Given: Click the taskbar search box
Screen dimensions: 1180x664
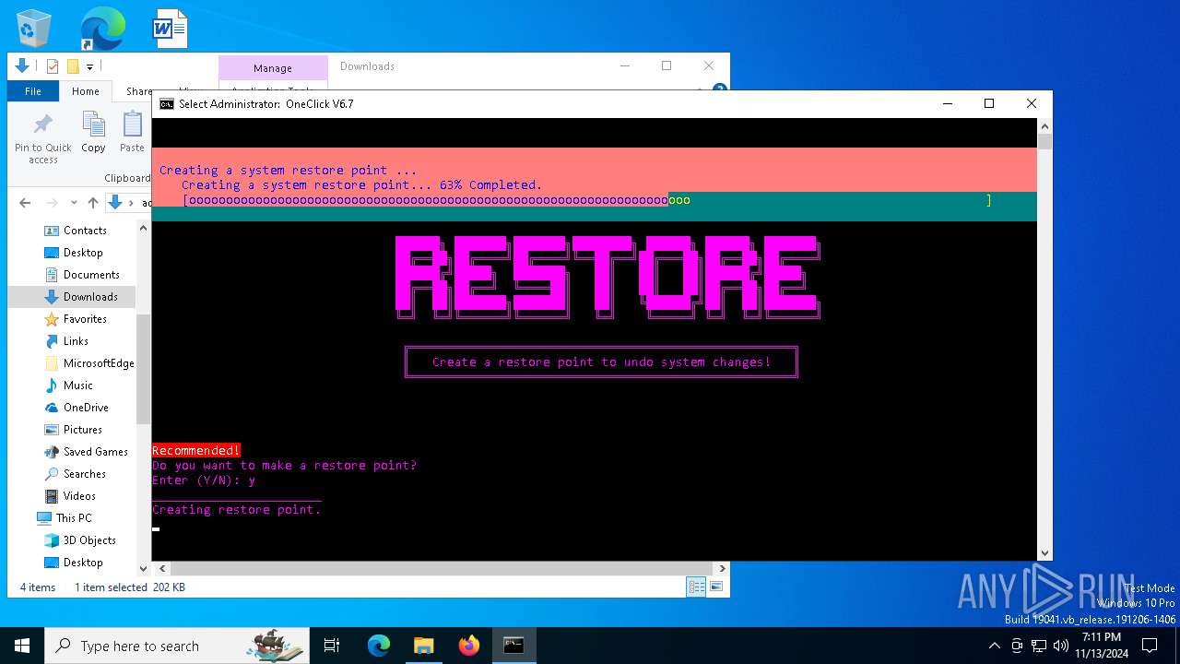Looking at the screenshot, I should click(177, 646).
